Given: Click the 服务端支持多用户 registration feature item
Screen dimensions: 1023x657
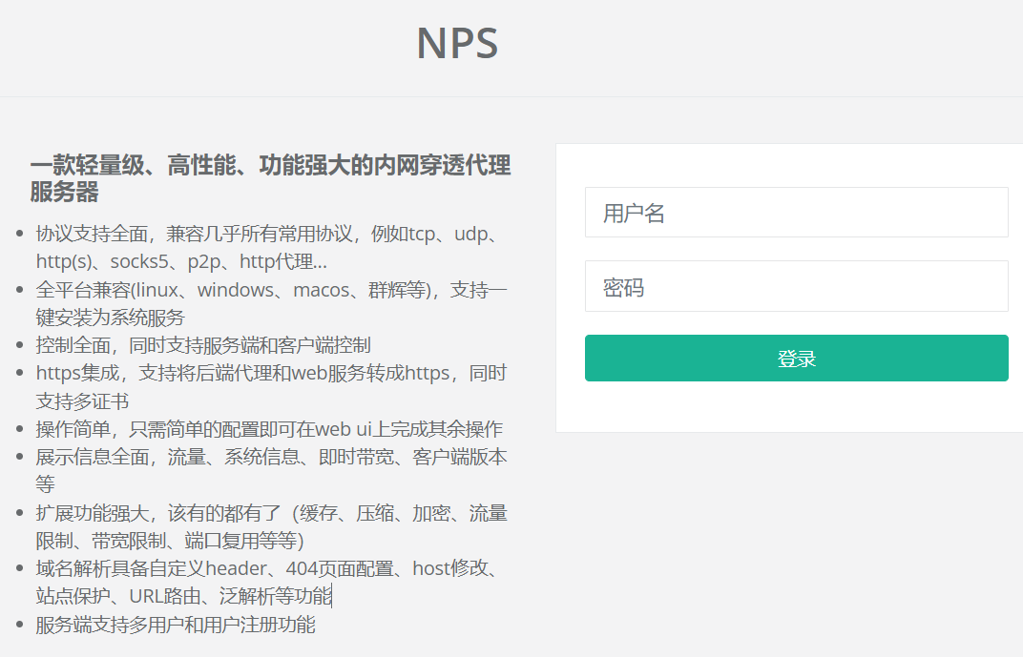Looking at the screenshot, I should pos(175,626).
